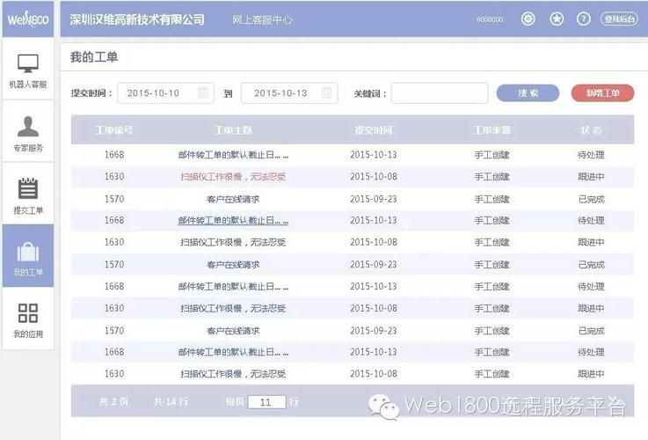Image resolution: width=648 pixels, height=440 pixels.
Task: Click company name 深圳汉维高新技术有限公司
Action: tap(137, 19)
